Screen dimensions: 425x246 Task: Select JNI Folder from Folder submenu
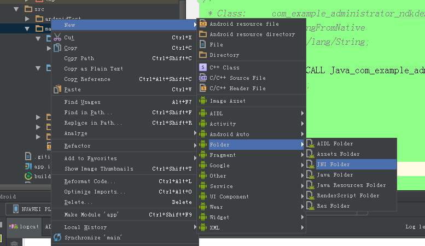pos(333,164)
